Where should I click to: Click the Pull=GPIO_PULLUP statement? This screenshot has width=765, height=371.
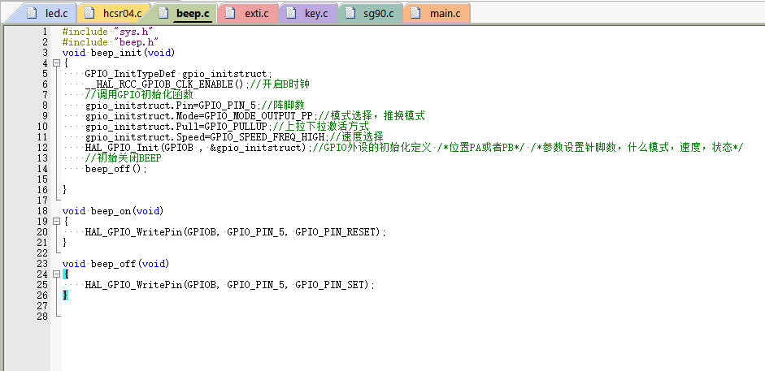point(177,127)
